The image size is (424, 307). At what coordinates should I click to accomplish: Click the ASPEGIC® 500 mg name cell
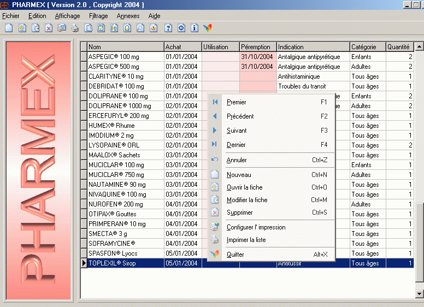[x=126, y=67]
